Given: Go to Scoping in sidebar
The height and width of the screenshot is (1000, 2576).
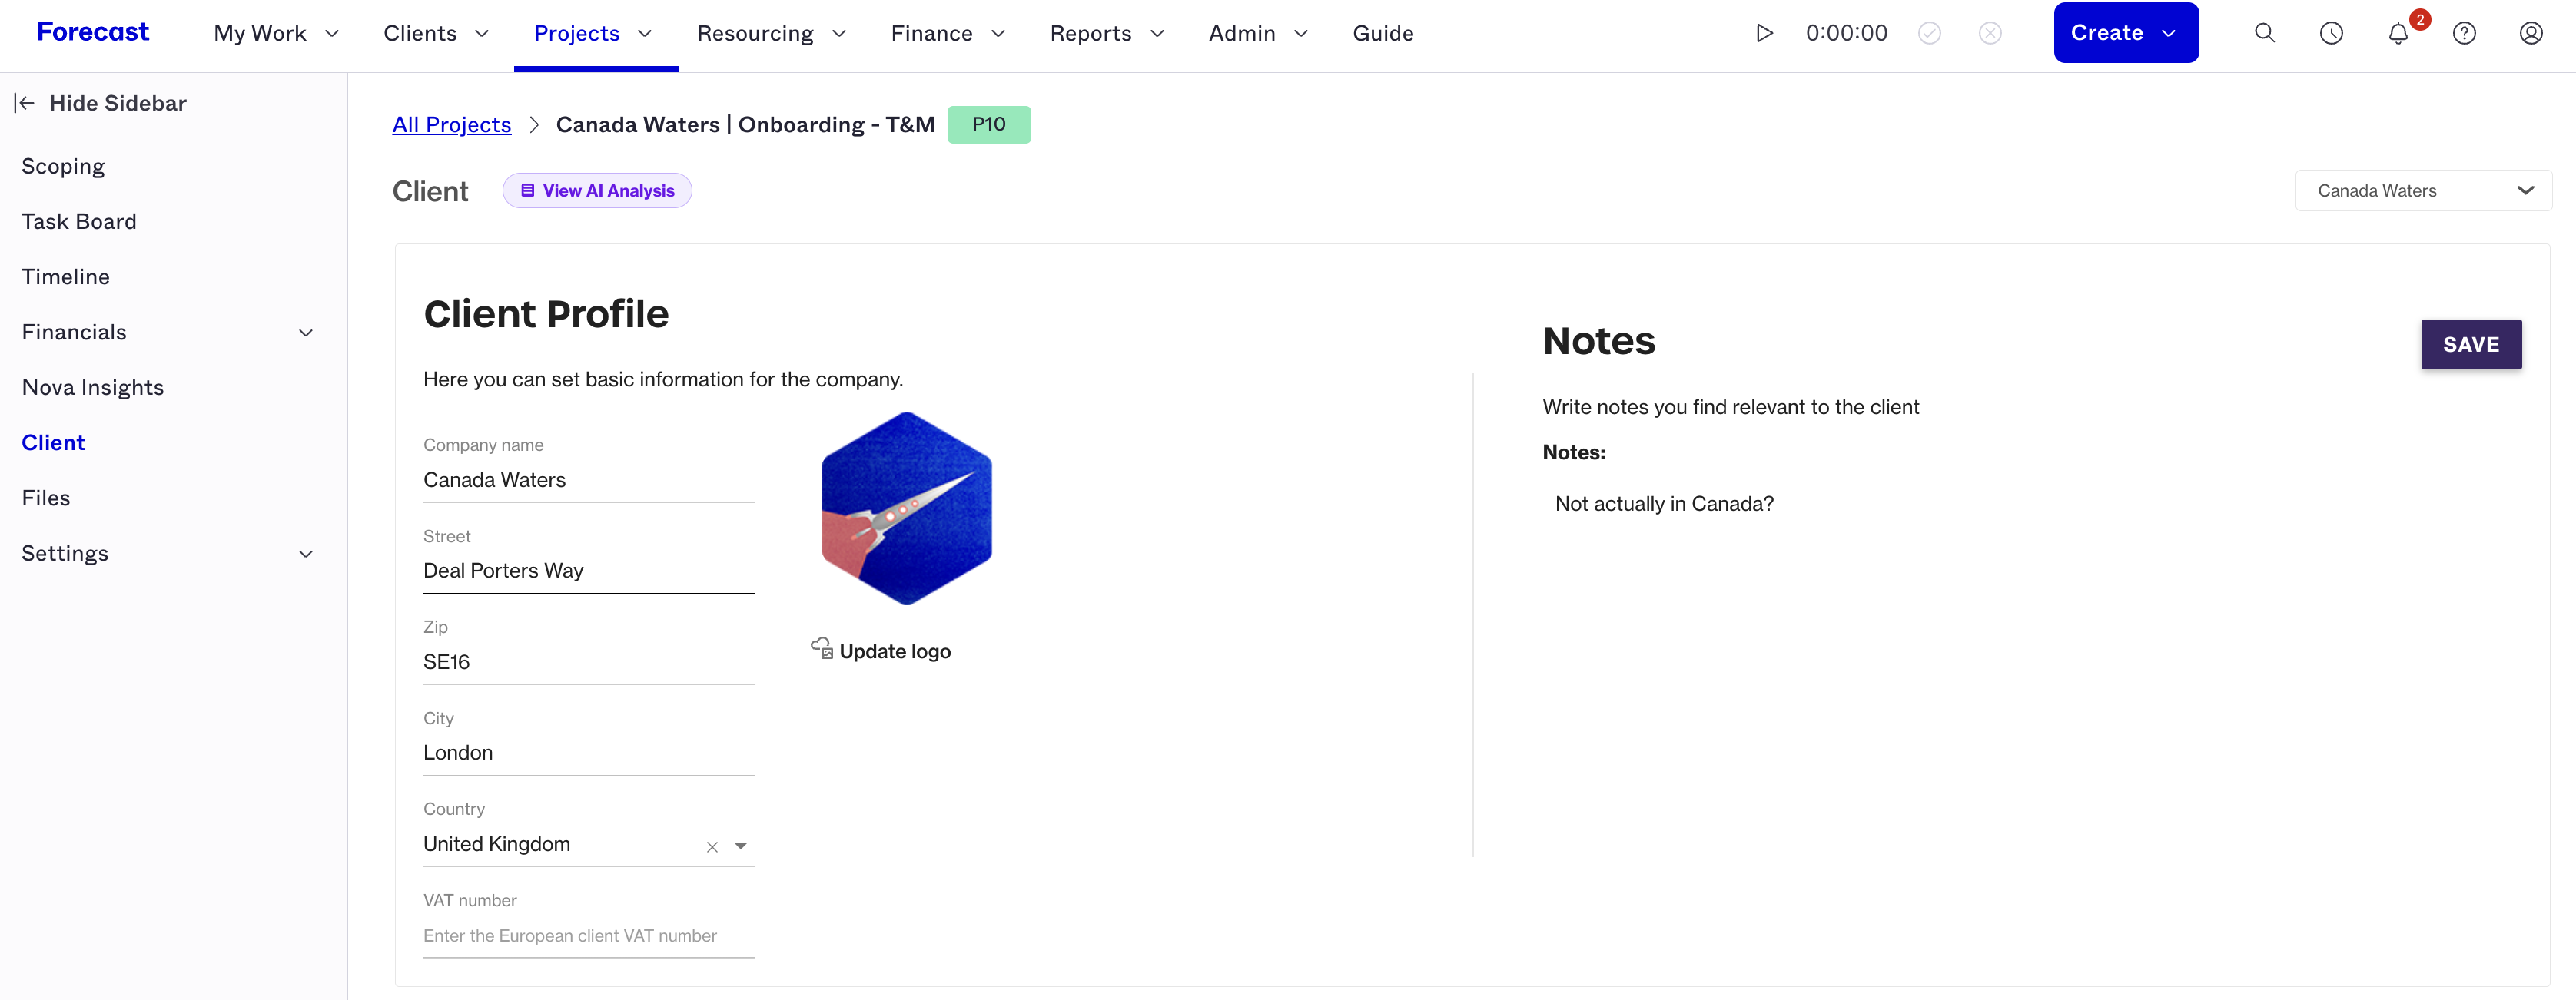Looking at the screenshot, I should tap(63, 166).
